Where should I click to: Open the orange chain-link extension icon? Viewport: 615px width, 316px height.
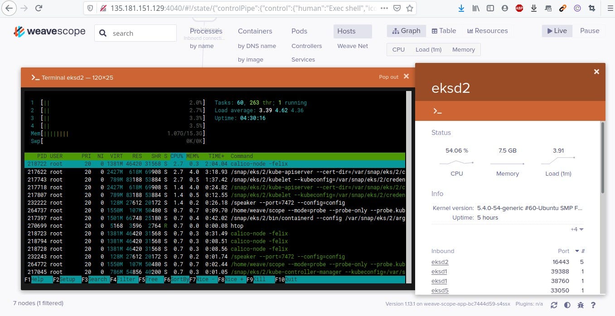563,8
